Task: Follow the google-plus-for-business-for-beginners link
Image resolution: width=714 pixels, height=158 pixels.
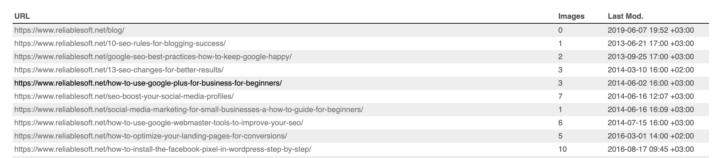Action: (148, 83)
